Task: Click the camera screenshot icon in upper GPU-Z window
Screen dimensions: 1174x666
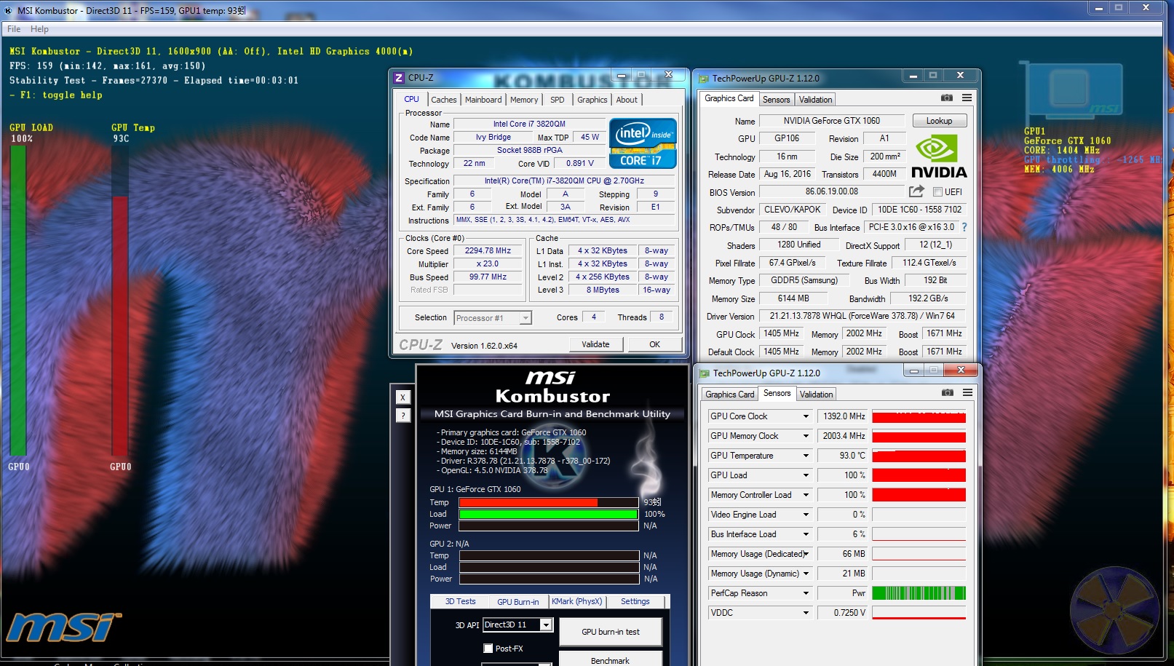Action: coord(946,98)
